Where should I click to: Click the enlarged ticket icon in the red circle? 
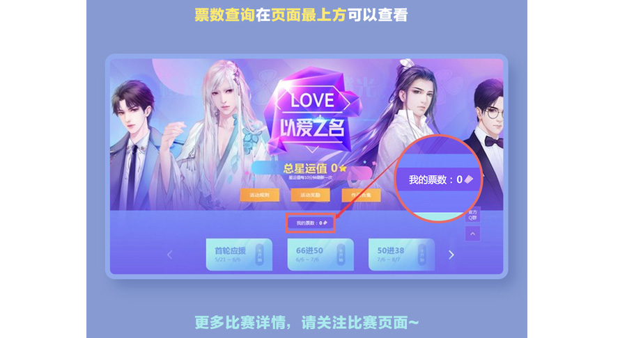pos(469,179)
